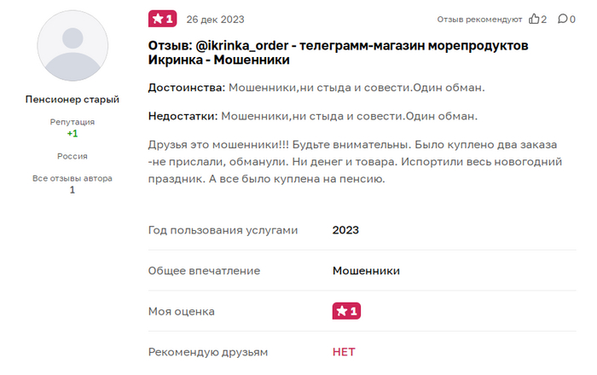This screenshot has width=597, height=375.
Task: Open the author's reviews count under Все отзывы автора
Action: coord(72,190)
